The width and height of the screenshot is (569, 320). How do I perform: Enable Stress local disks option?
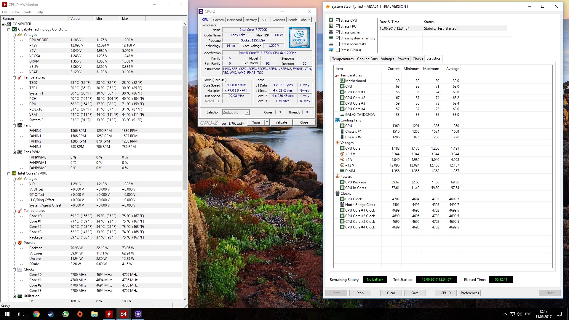[338, 44]
